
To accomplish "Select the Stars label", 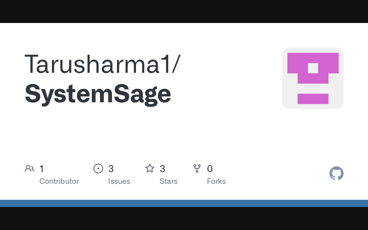I will (x=168, y=181).
